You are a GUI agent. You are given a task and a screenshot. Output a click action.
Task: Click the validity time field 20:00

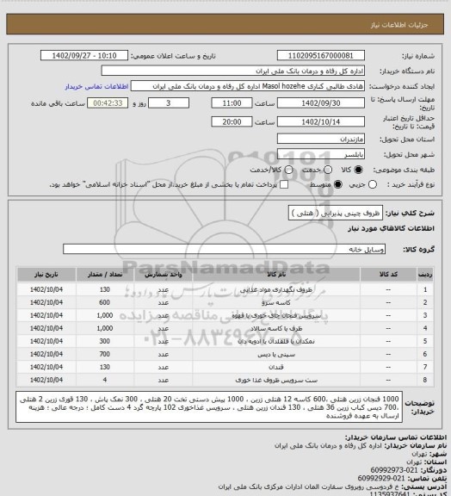tap(232, 121)
